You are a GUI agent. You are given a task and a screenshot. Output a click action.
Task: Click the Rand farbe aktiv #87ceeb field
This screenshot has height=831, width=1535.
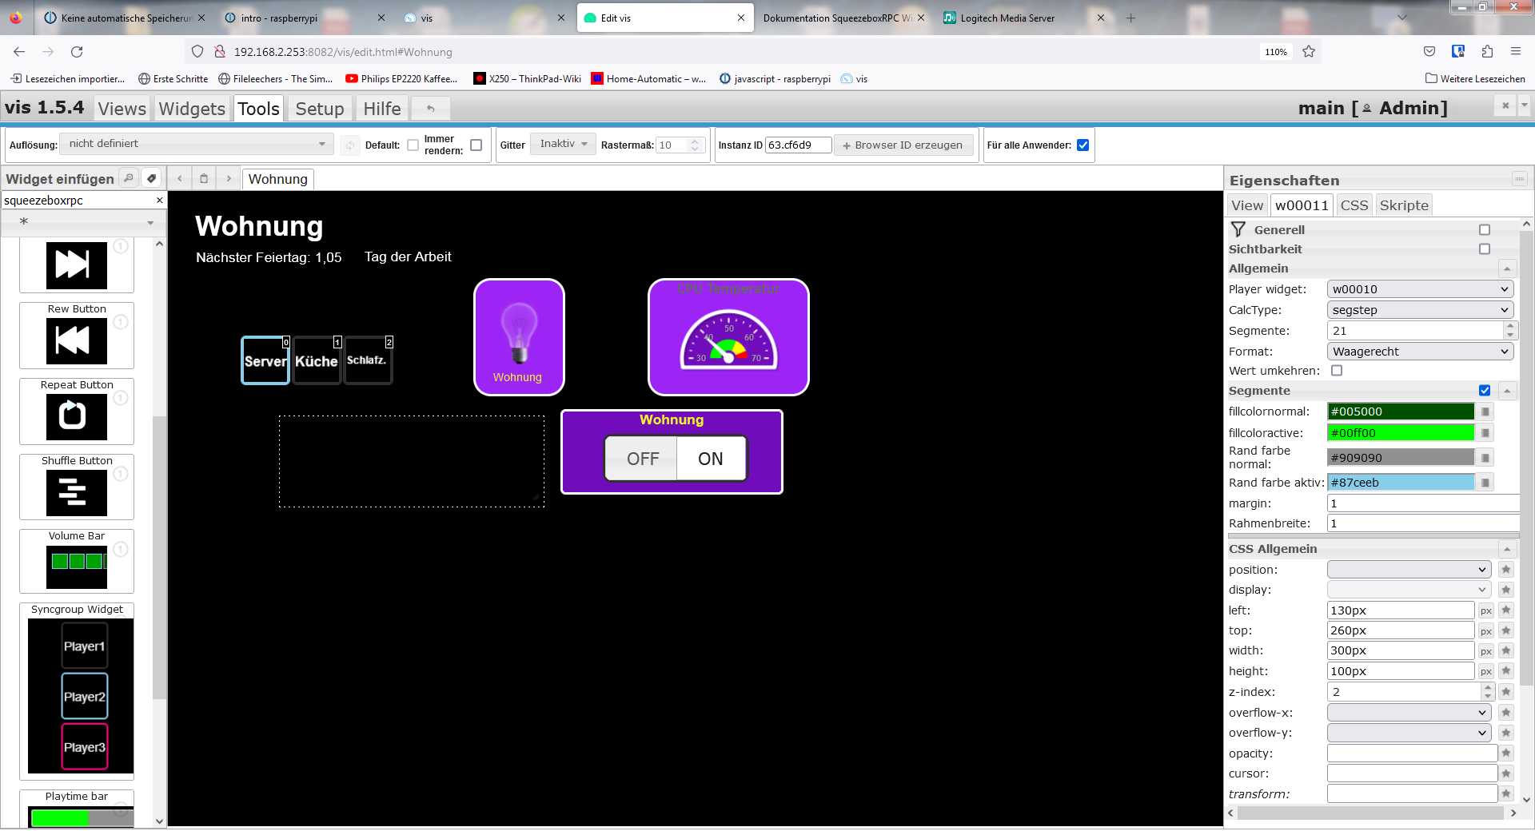1401,483
